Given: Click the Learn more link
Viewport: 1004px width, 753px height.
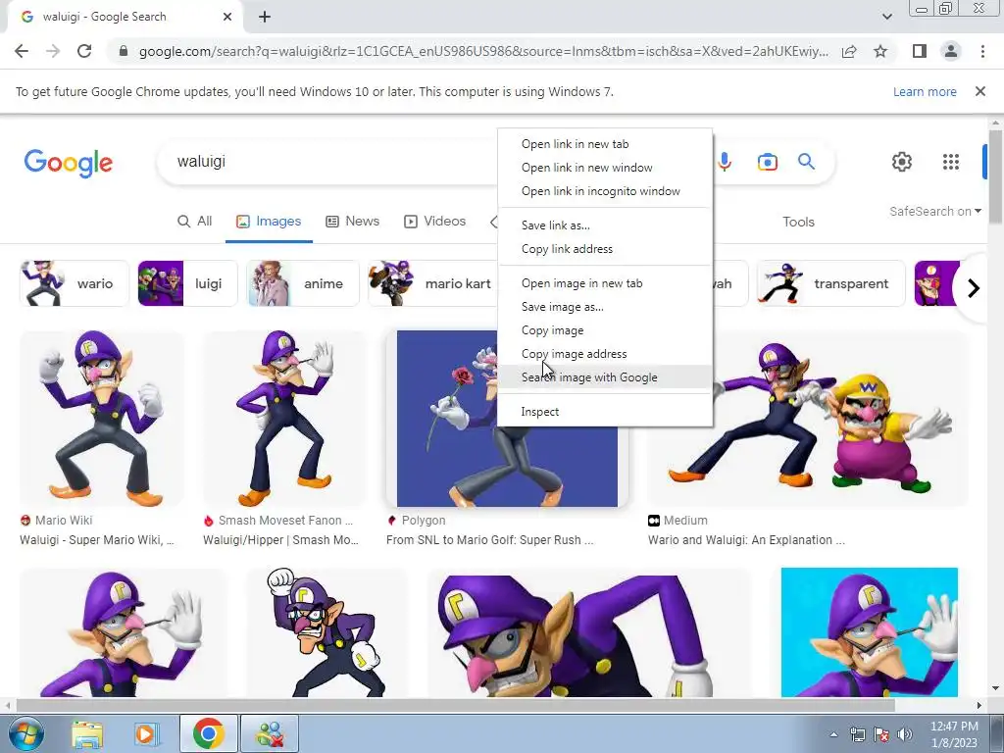Looking at the screenshot, I should click(925, 91).
